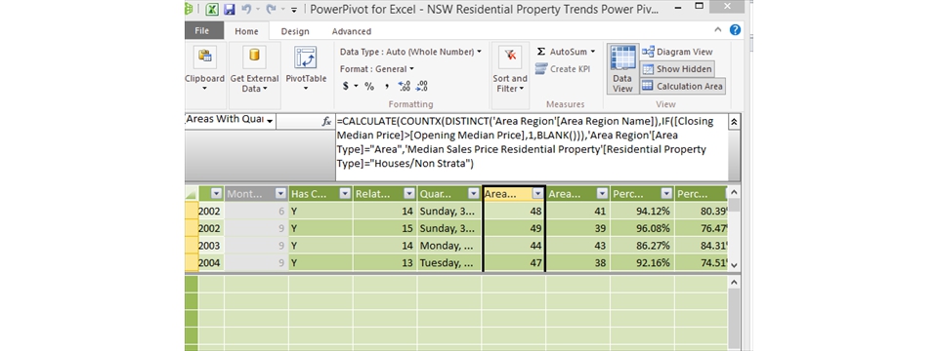Image resolution: width=938 pixels, height=351 pixels.
Task: Toggle the Calculation Area
Action: point(683,86)
